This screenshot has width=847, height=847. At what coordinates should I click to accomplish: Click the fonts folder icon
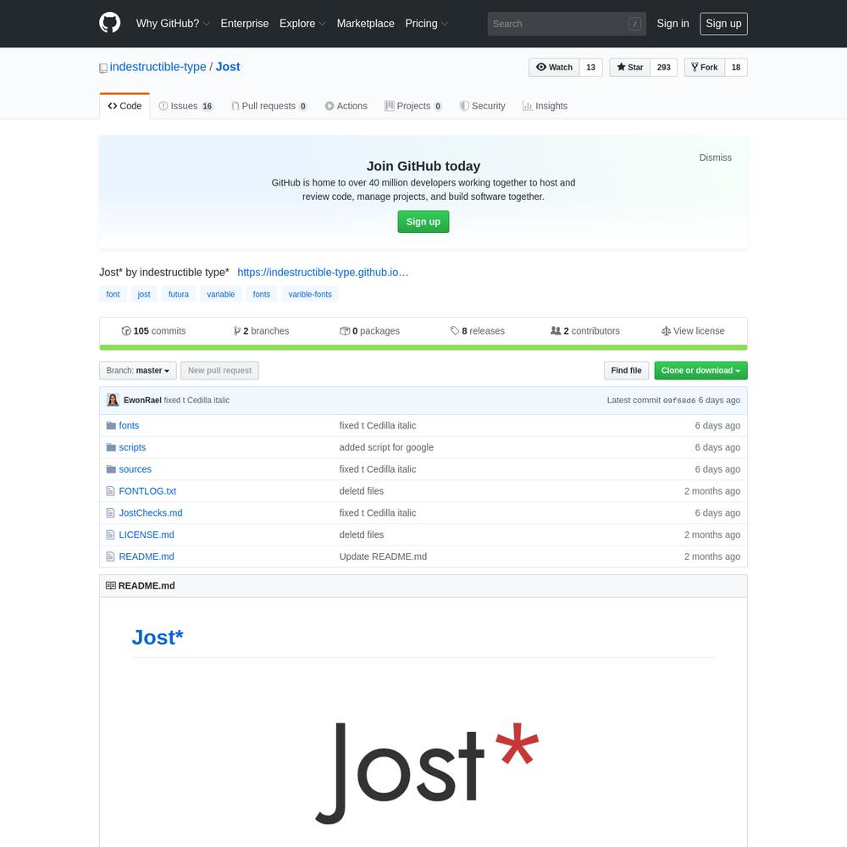coord(111,426)
